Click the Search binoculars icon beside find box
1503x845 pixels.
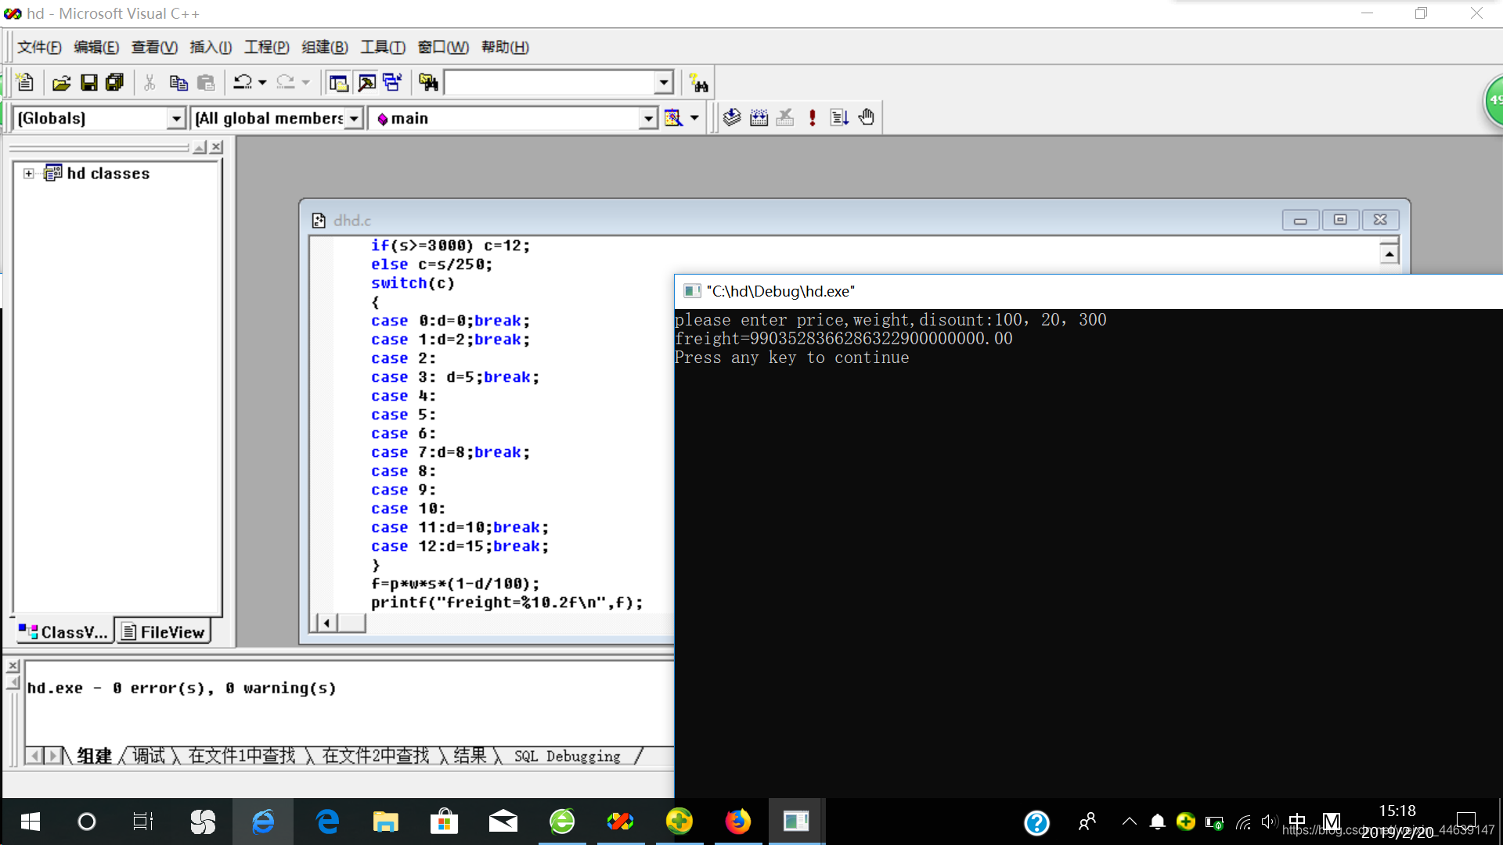point(698,82)
